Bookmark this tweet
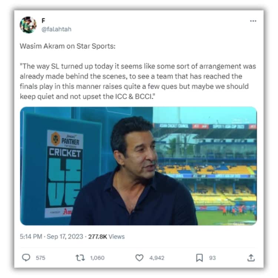 tap(199, 258)
